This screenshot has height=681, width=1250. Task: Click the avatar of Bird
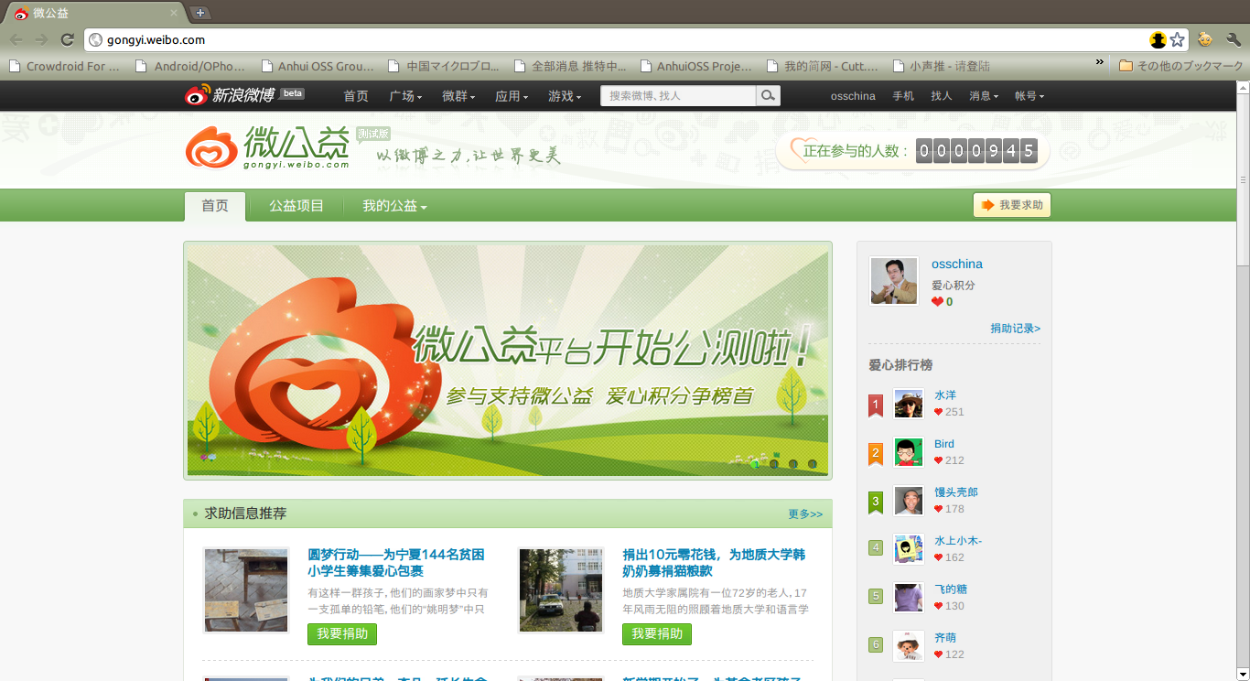(909, 452)
